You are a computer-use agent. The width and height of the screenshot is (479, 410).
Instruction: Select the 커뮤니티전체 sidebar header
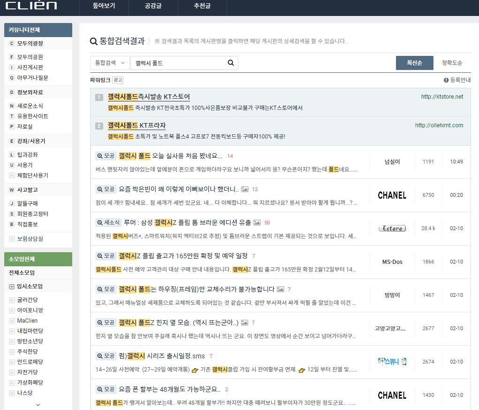pyautogui.click(x=38, y=30)
